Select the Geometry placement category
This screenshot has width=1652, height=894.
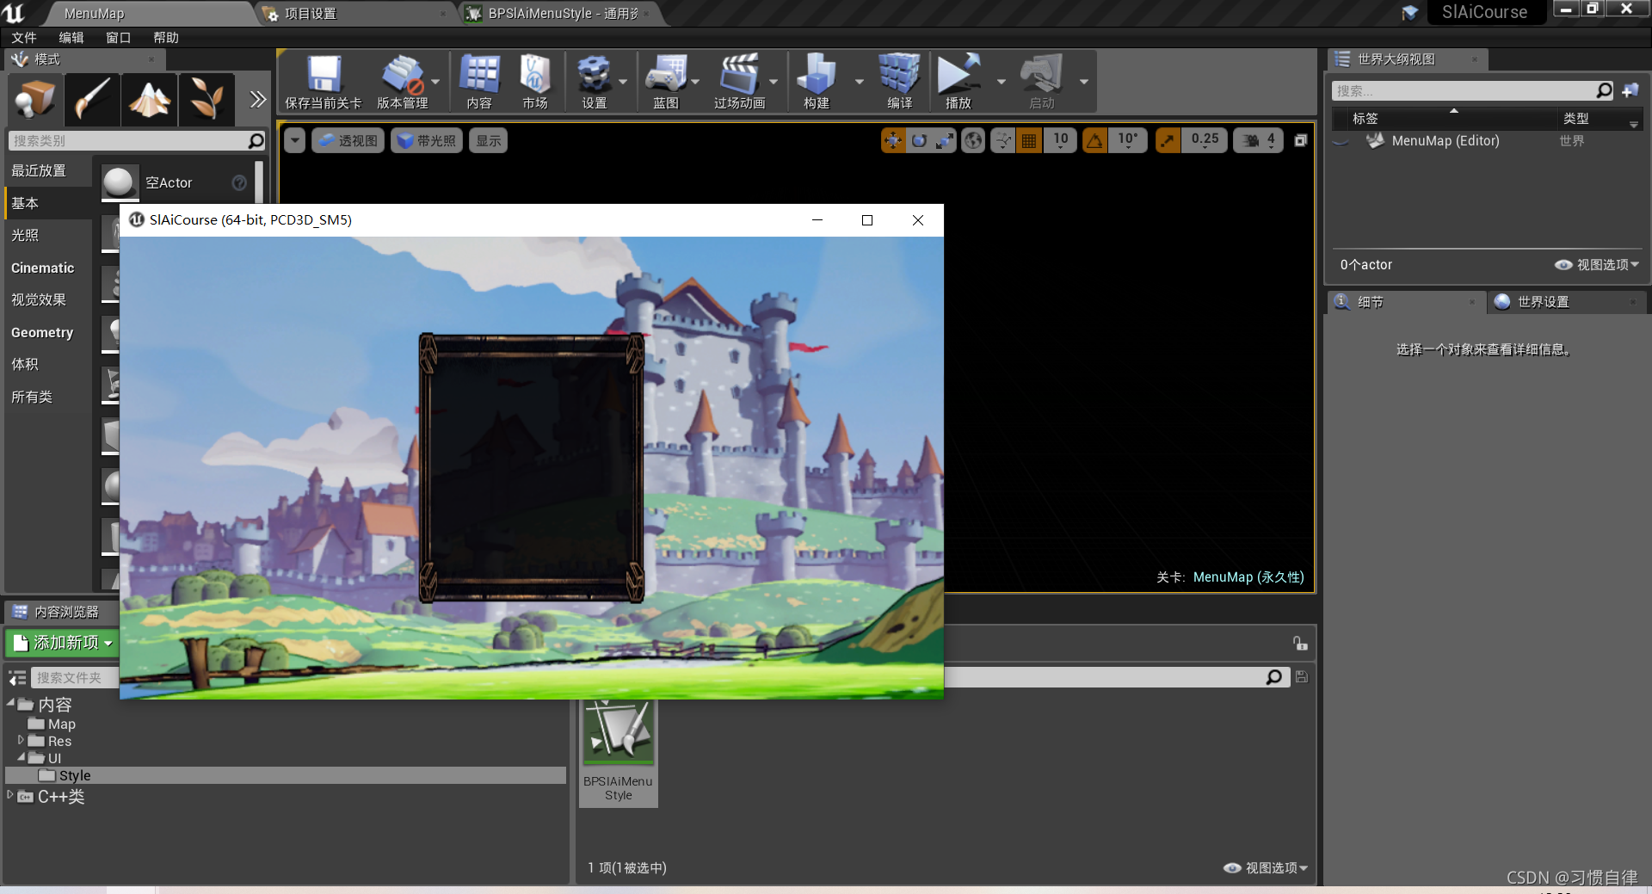pyautogui.click(x=48, y=332)
